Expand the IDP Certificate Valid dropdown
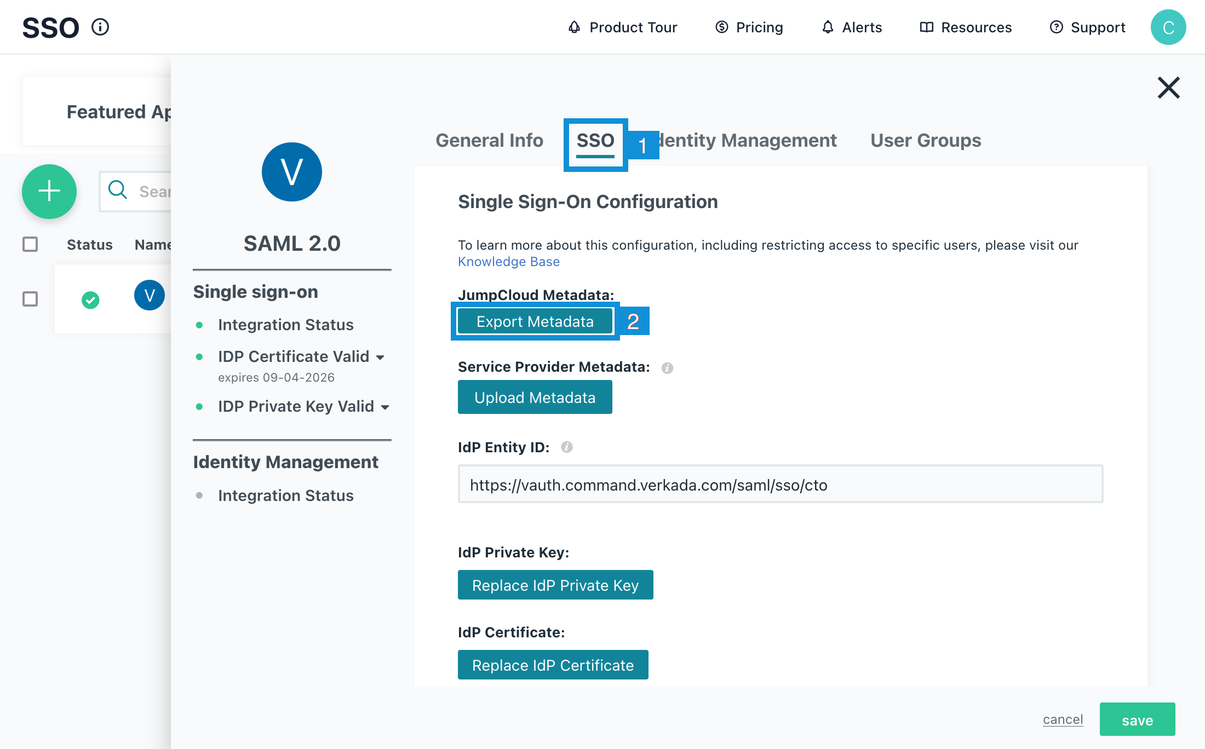Screen dimensions: 1205x749 [x=380, y=358]
